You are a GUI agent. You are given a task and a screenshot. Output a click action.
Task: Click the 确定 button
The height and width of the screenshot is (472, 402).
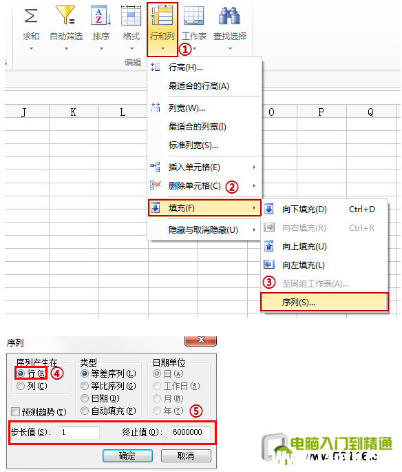127,455
